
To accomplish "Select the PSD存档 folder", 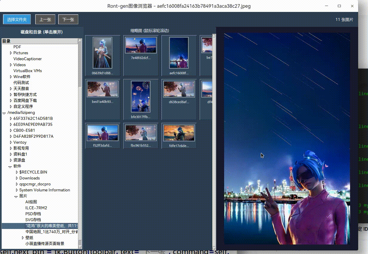I will click(x=33, y=214).
